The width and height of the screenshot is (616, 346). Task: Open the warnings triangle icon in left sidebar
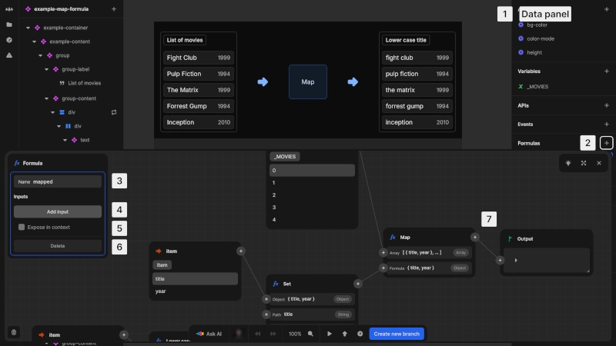9,55
